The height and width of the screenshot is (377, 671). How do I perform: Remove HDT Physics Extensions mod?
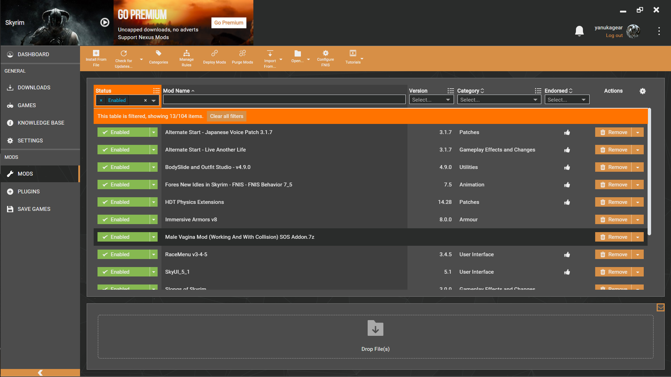coord(613,202)
